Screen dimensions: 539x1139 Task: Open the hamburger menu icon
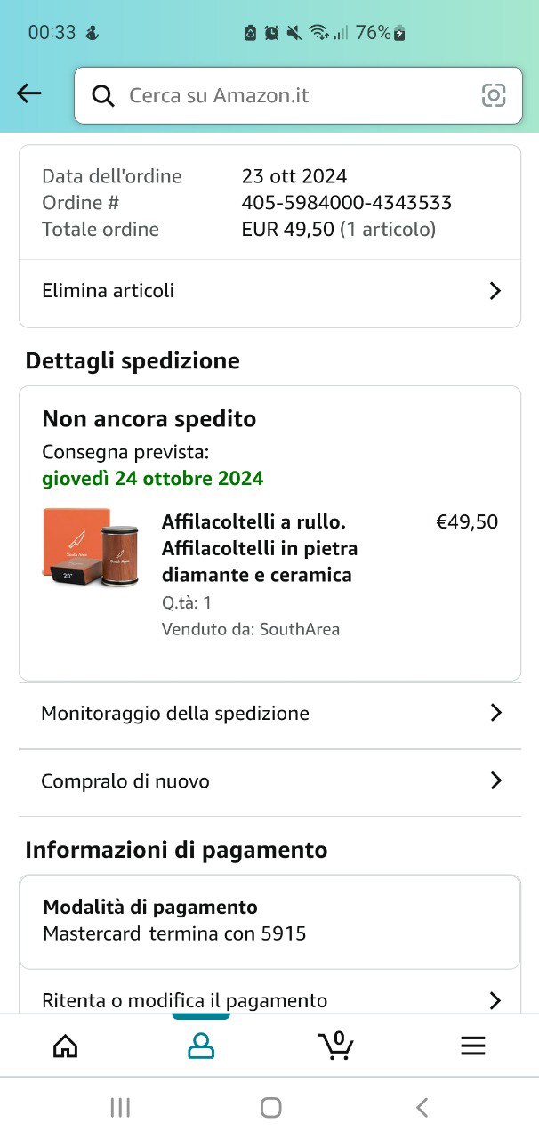pos(472,1046)
